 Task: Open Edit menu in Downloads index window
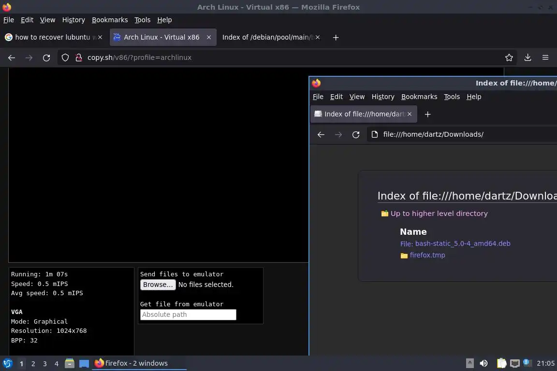(337, 97)
